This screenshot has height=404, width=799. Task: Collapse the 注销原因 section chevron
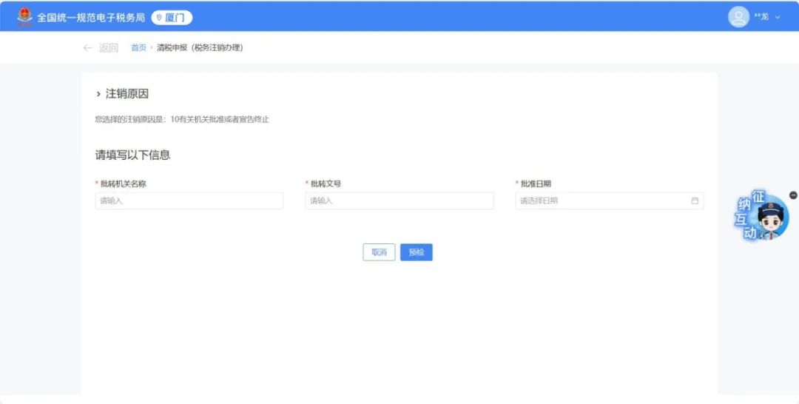pyautogui.click(x=98, y=94)
